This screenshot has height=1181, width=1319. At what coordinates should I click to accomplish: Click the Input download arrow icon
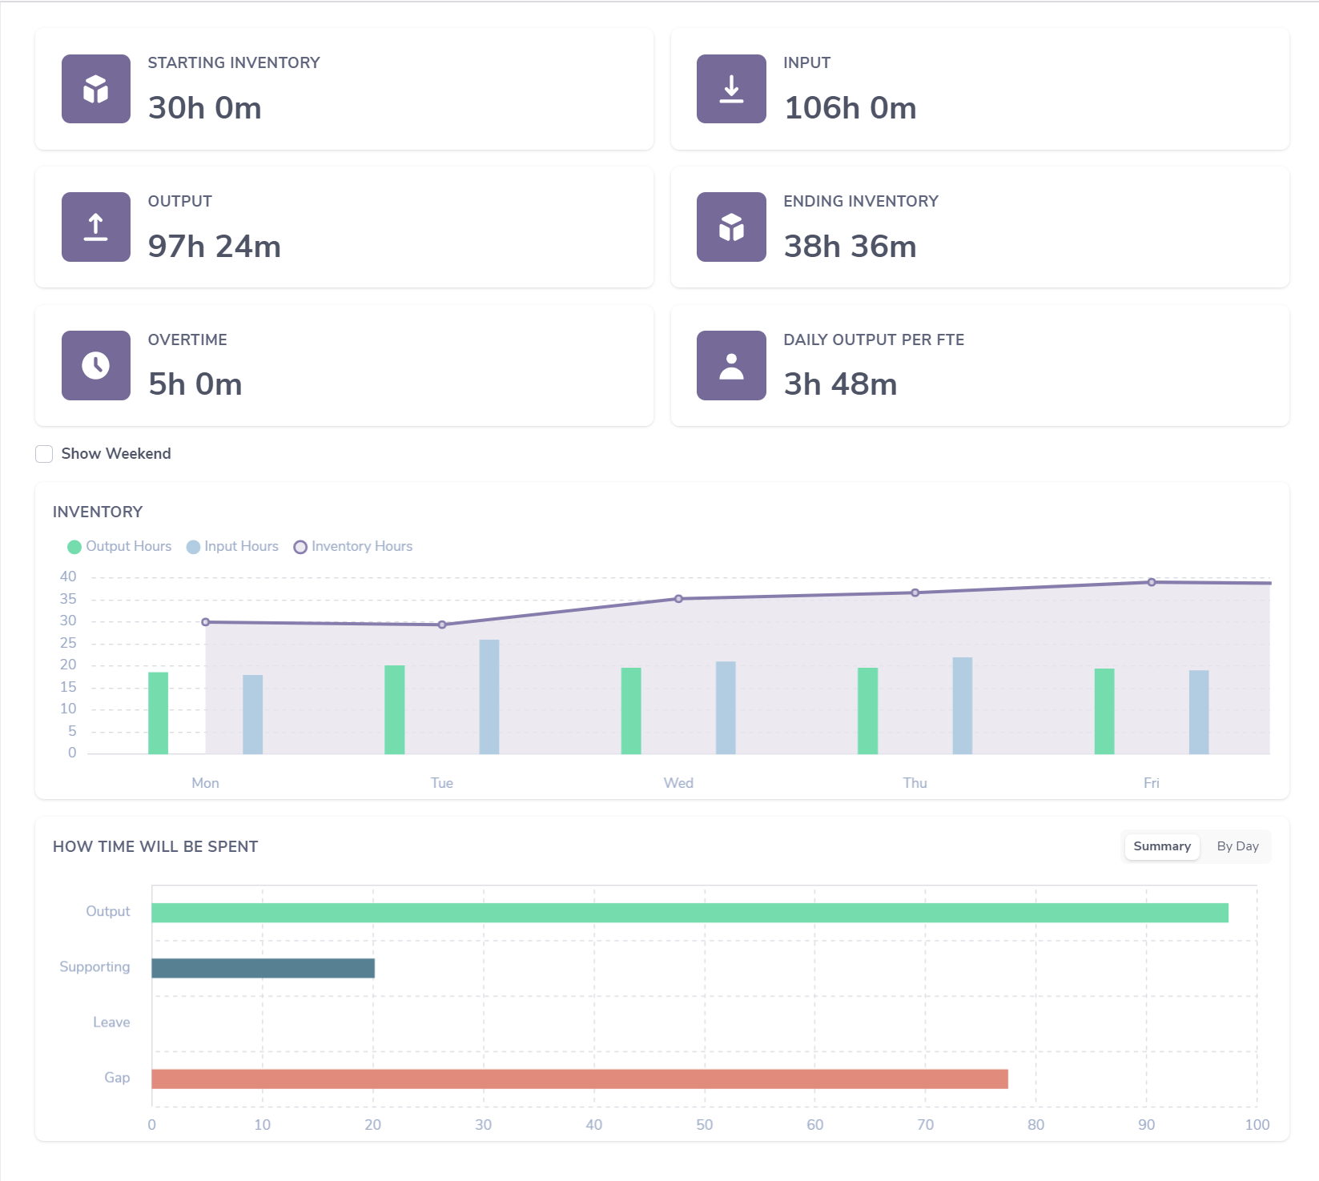(731, 89)
